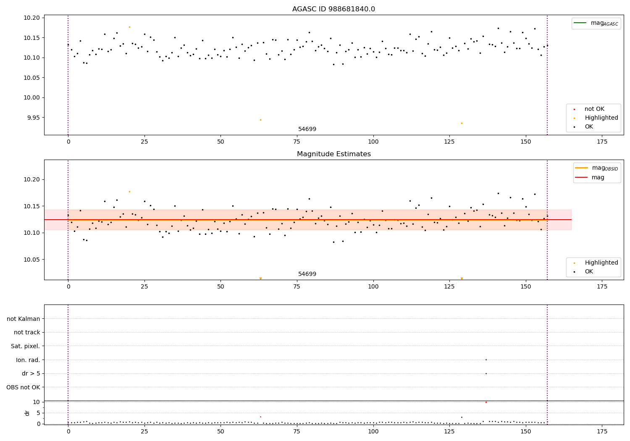This screenshot has height=441, width=630.
Task: Click the green mag AGASC legend line
Action: coord(581,23)
